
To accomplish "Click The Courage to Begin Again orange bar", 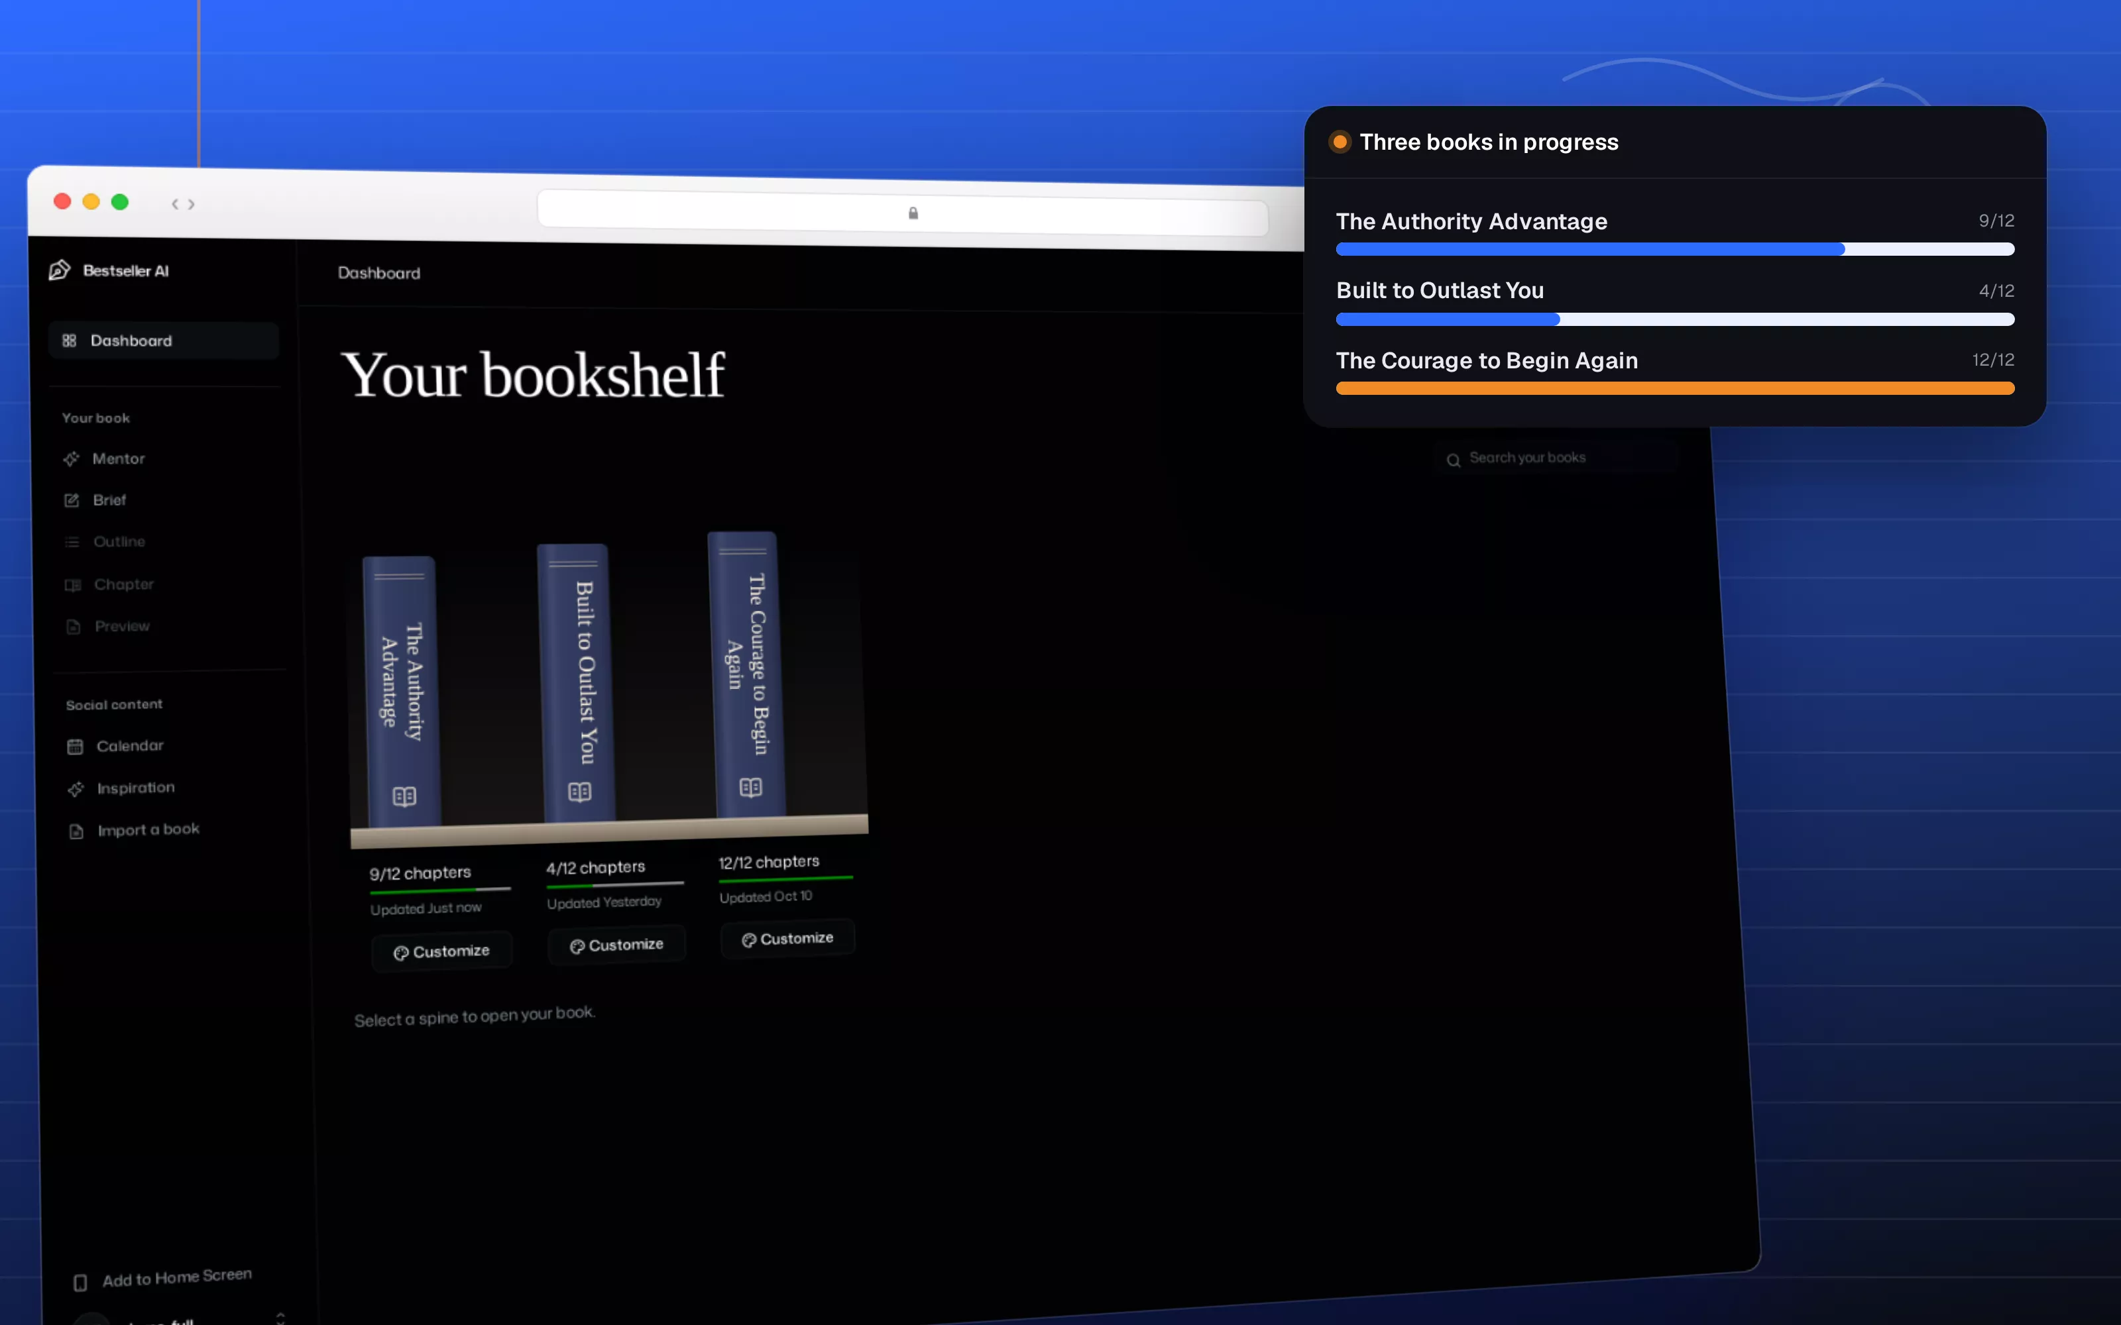I will pyautogui.click(x=1675, y=388).
